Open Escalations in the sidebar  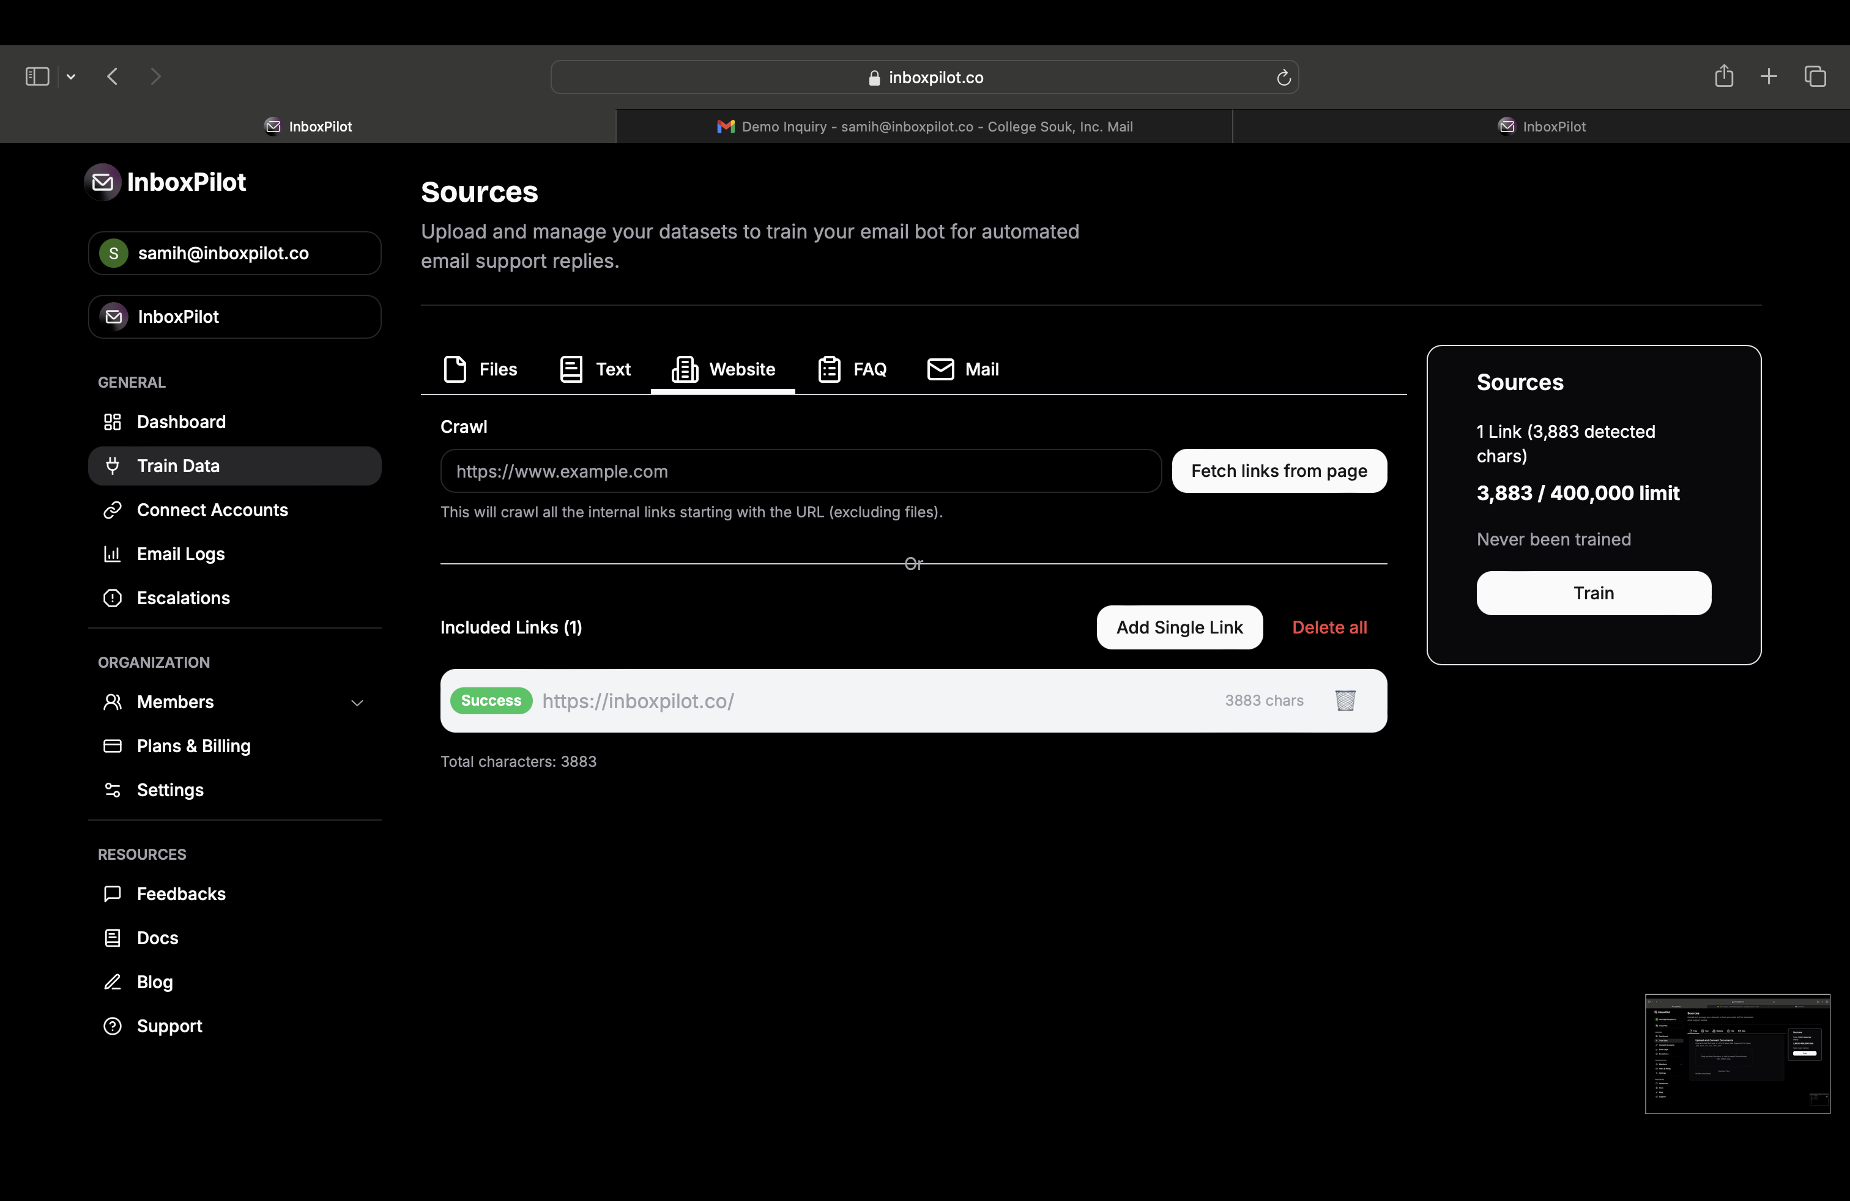pyautogui.click(x=183, y=598)
